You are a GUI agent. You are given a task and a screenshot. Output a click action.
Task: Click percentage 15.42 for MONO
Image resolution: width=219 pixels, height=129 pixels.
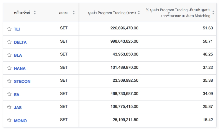coord(208,120)
